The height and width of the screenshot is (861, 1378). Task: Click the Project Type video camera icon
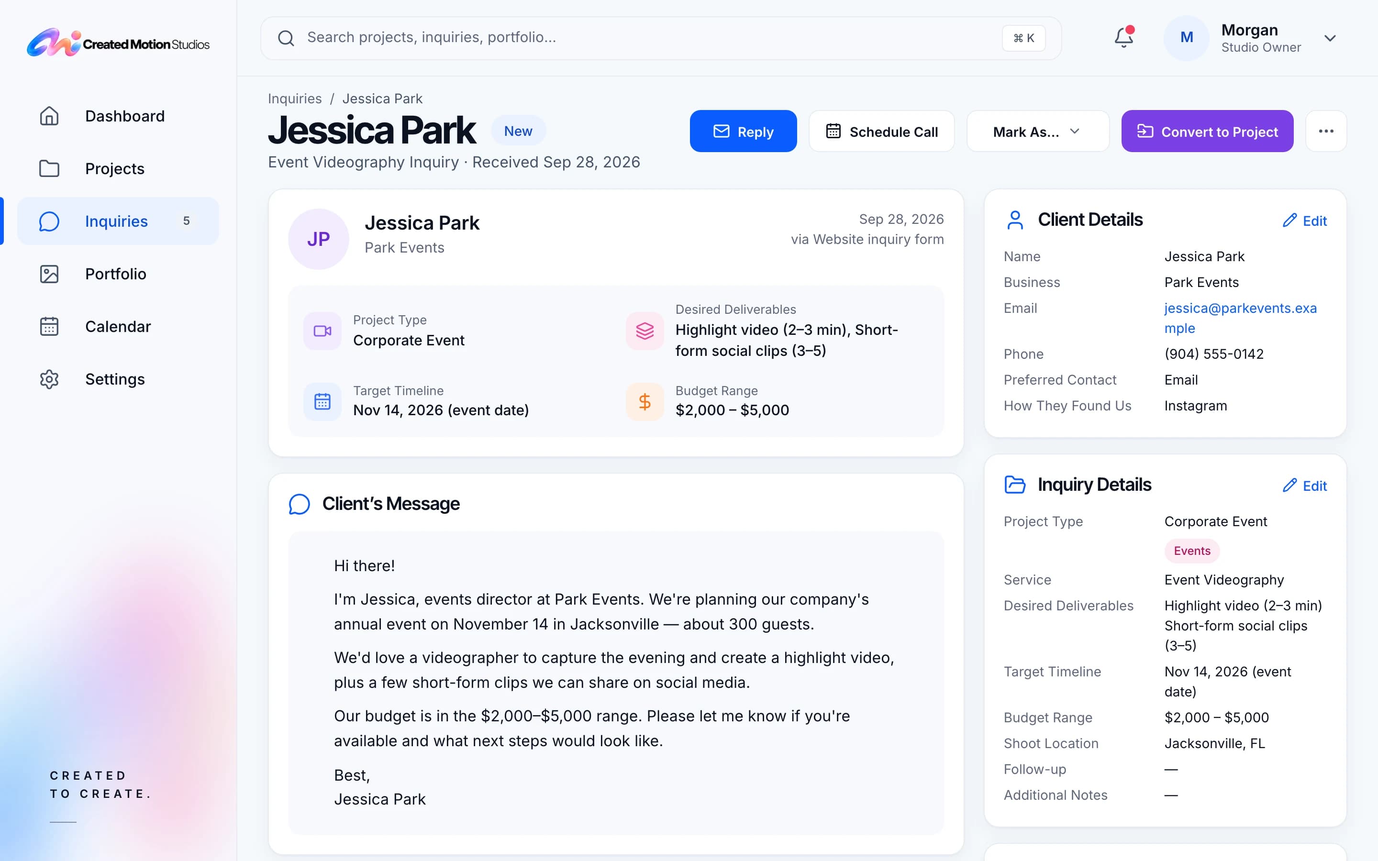(322, 331)
